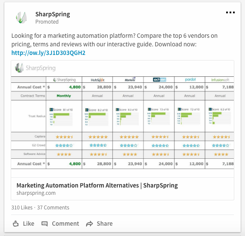Click the HubSpot logo in comparison table
Image resolution: width=245 pixels, height=236 pixels.
coord(98,80)
